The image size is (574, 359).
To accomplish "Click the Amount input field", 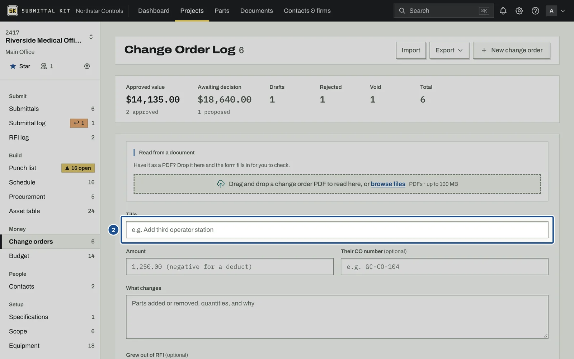I will 230,267.
